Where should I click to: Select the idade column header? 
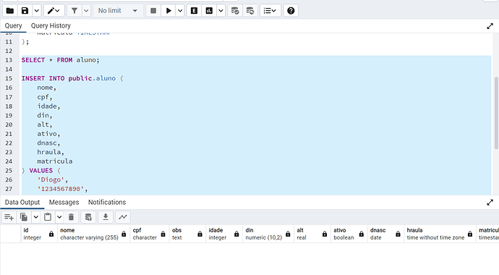click(224, 234)
